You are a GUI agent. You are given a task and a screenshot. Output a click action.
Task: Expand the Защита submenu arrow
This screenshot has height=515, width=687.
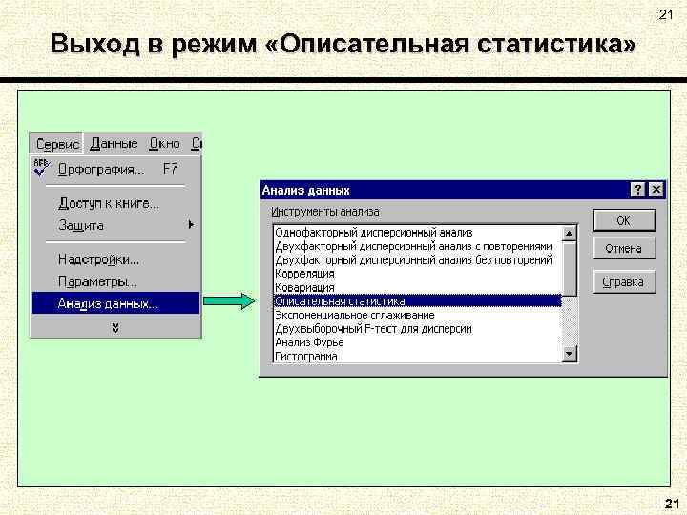191,225
